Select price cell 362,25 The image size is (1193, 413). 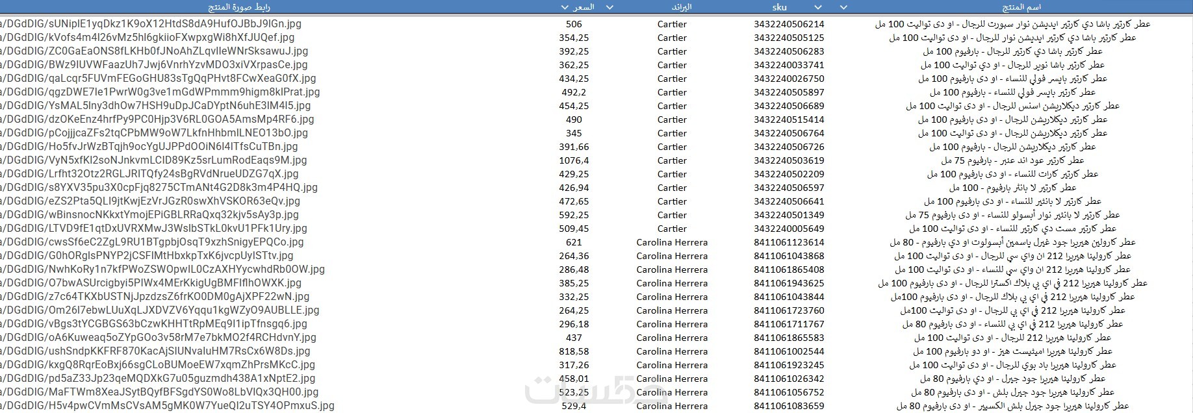574,65
